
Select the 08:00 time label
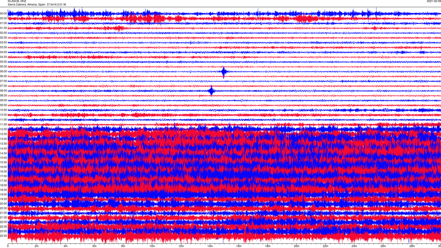pyautogui.click(x=3, y=90)
